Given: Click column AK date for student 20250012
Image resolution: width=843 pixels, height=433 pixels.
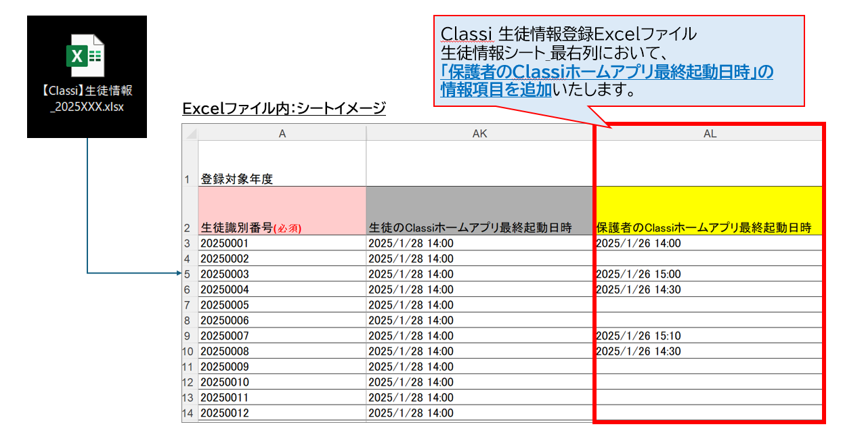Looking at the screenshot, I should [x=479, y=413].
